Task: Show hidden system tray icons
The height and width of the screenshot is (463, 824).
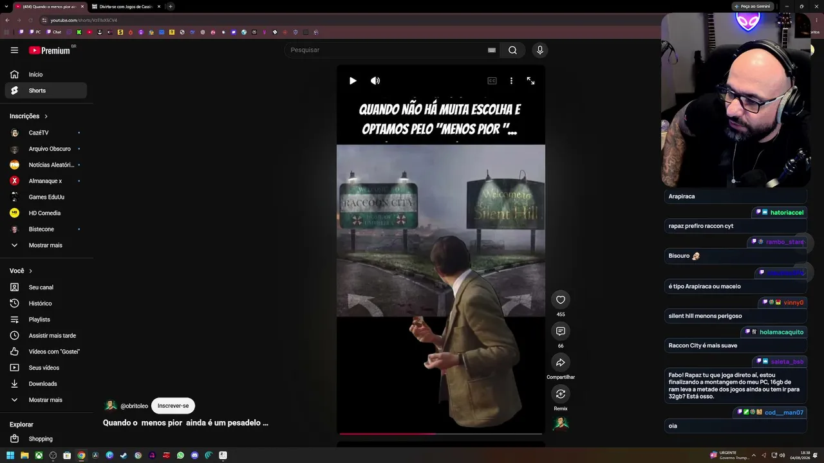Action: point(754,455)
